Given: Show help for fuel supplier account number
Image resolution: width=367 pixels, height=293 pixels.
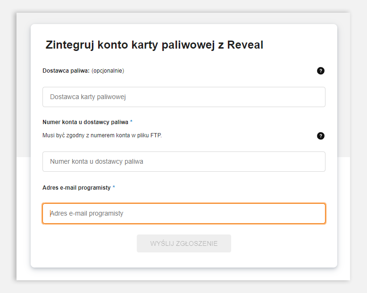Looking at the screenshot, I should pos(320,136).
